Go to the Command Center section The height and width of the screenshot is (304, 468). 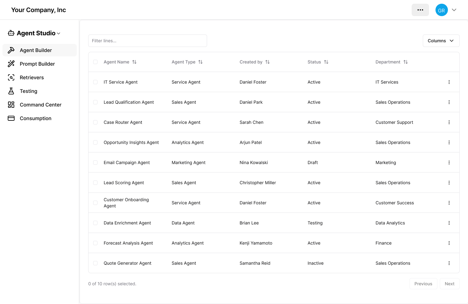[40, 105]
